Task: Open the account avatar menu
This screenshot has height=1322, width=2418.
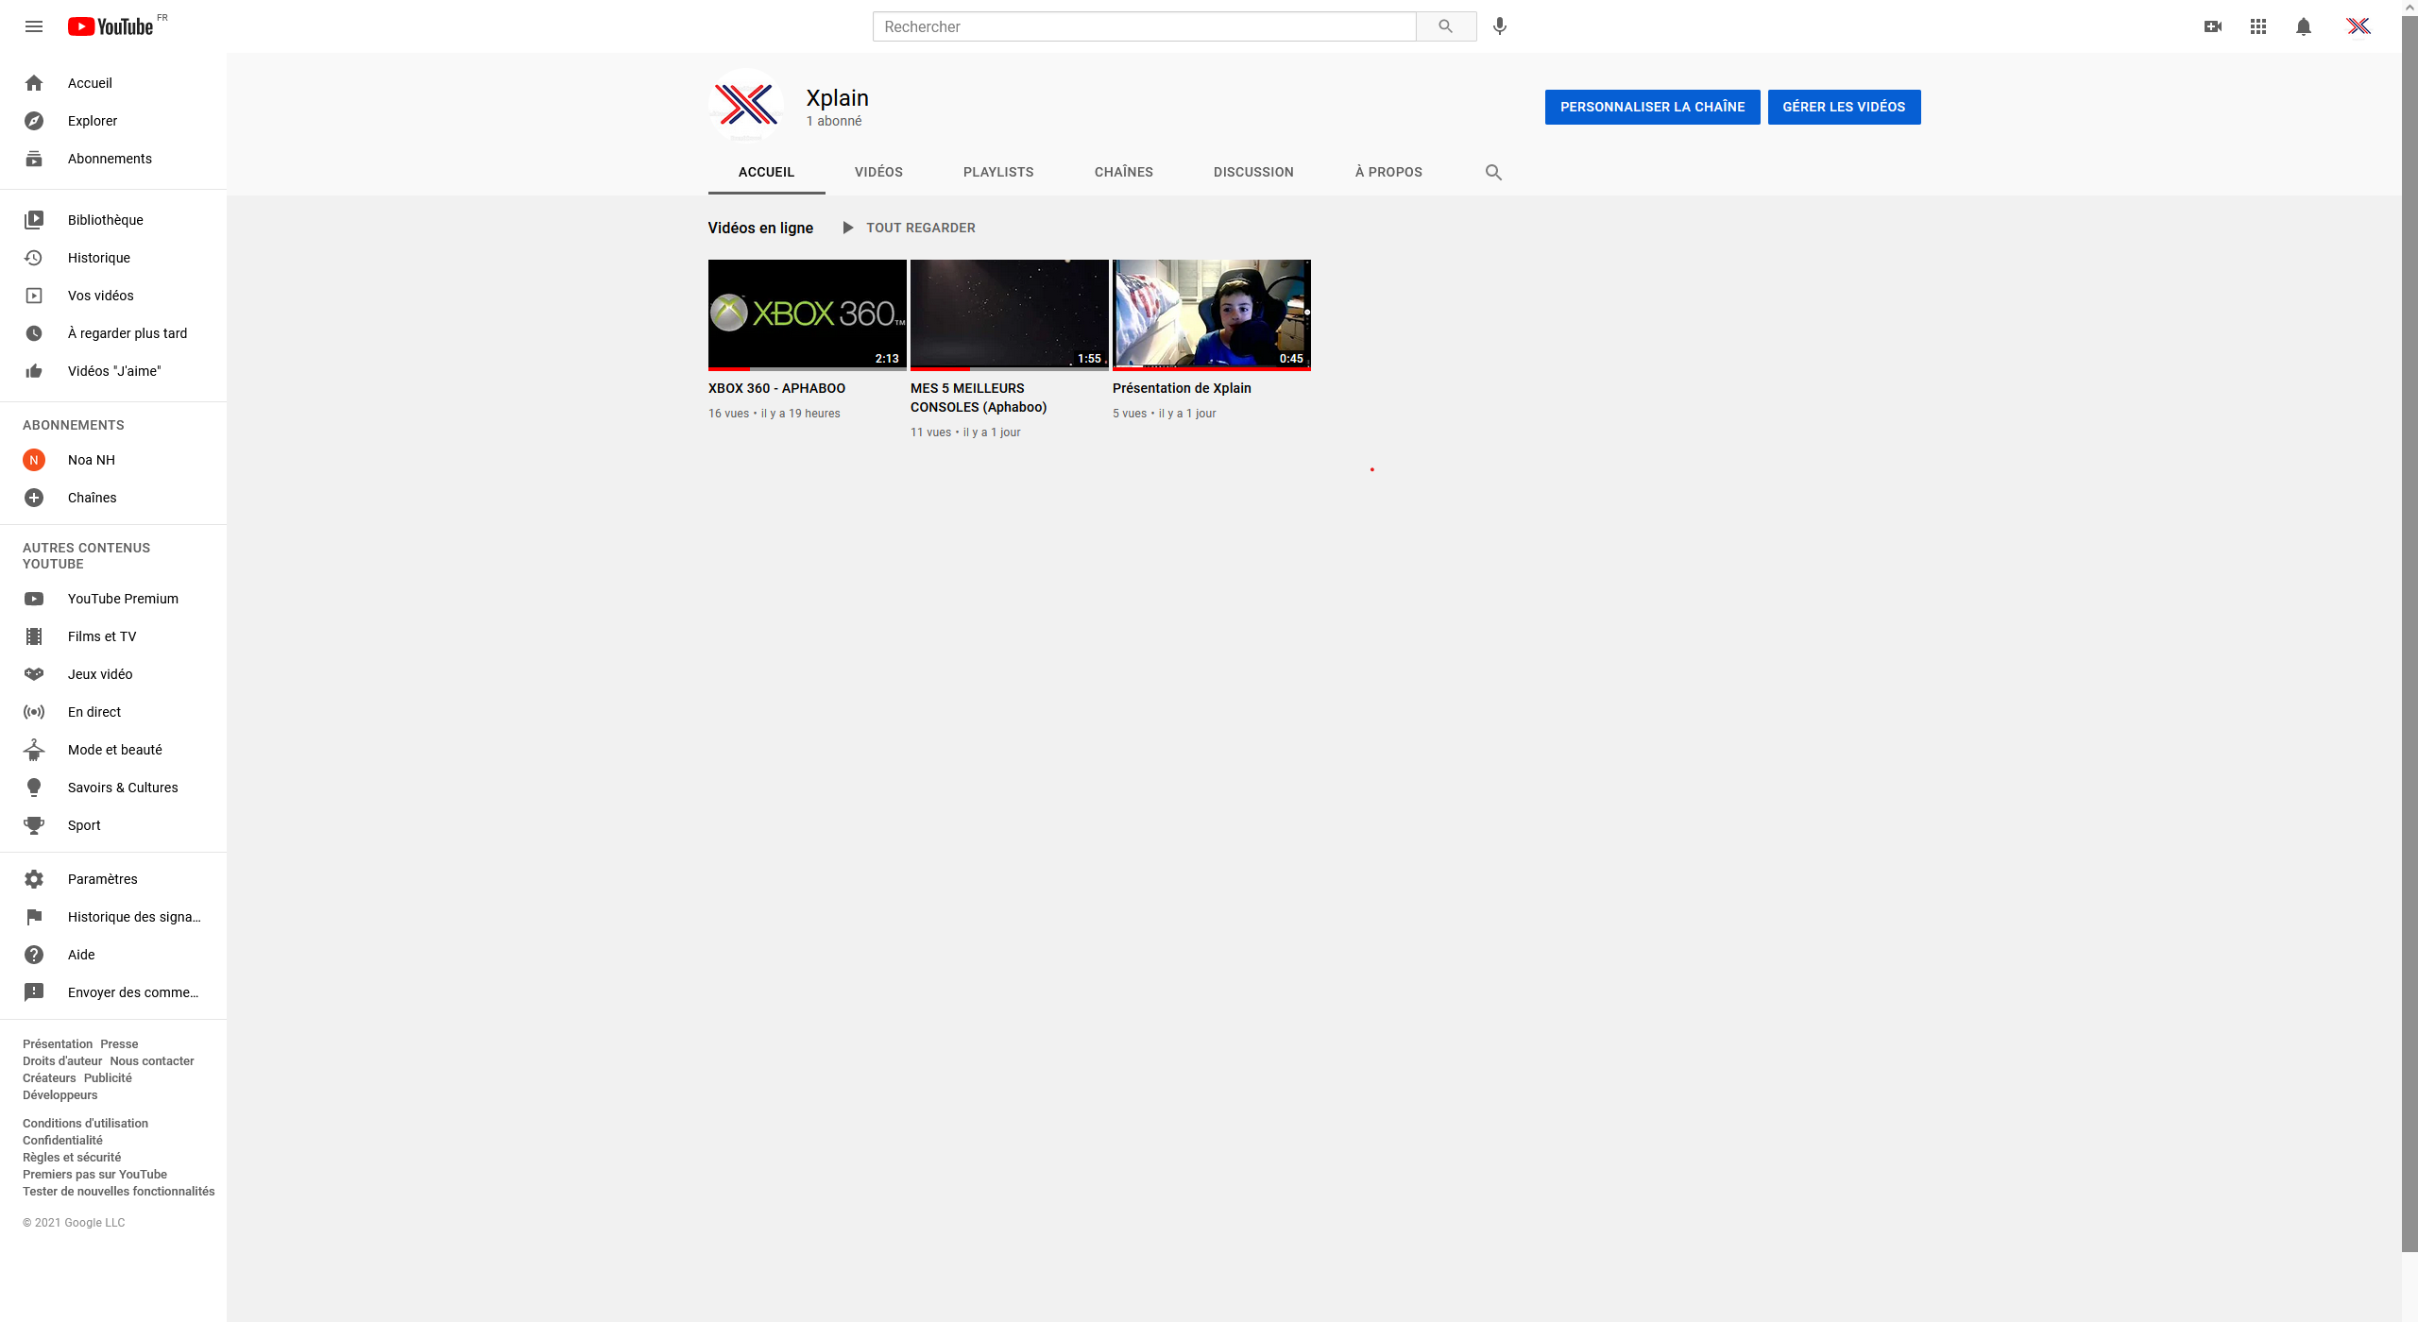Action: (x=2358, y=26)
